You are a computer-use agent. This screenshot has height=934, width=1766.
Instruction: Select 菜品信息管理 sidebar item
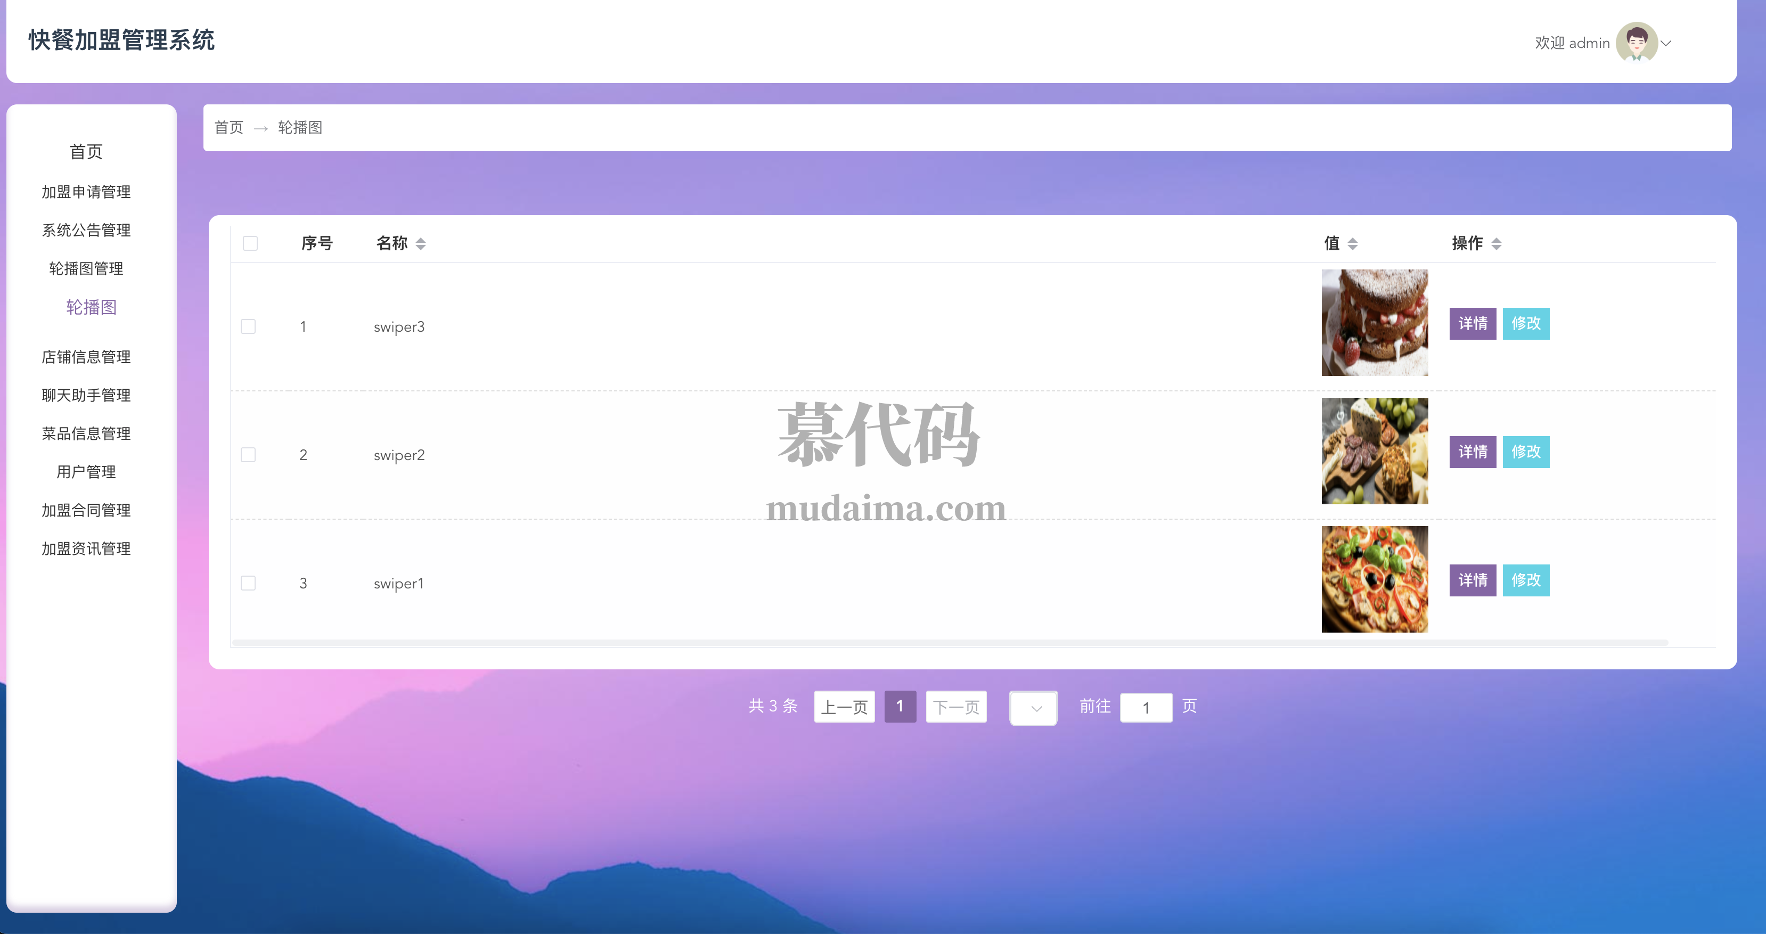pos(86,434)
